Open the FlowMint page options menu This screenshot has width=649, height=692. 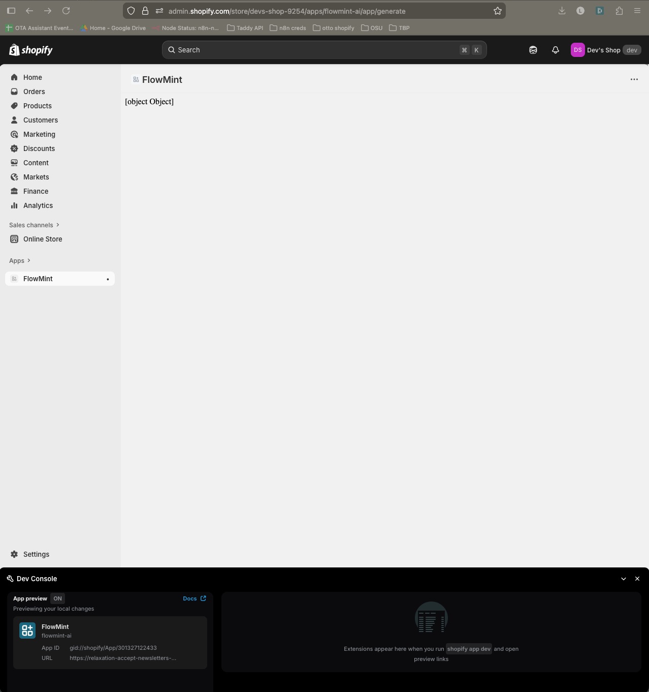coord(634,79)
